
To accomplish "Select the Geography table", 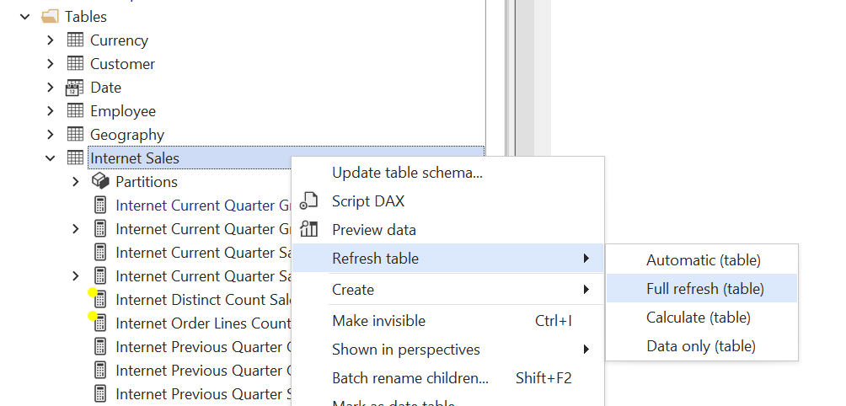I will click(x=127, y=135).
